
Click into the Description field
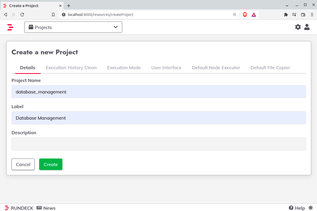click(x=158, y=144)
